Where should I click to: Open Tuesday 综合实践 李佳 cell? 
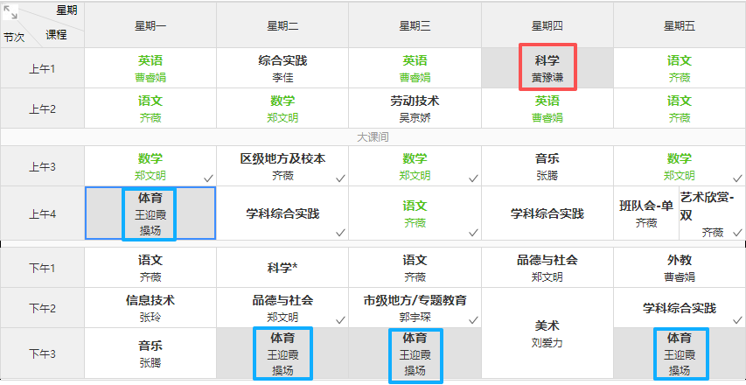click(x=282, y=68)
